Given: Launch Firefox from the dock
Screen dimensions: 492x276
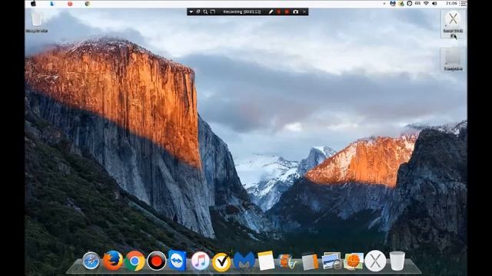Looking at the screenshot, I should 113,261.
